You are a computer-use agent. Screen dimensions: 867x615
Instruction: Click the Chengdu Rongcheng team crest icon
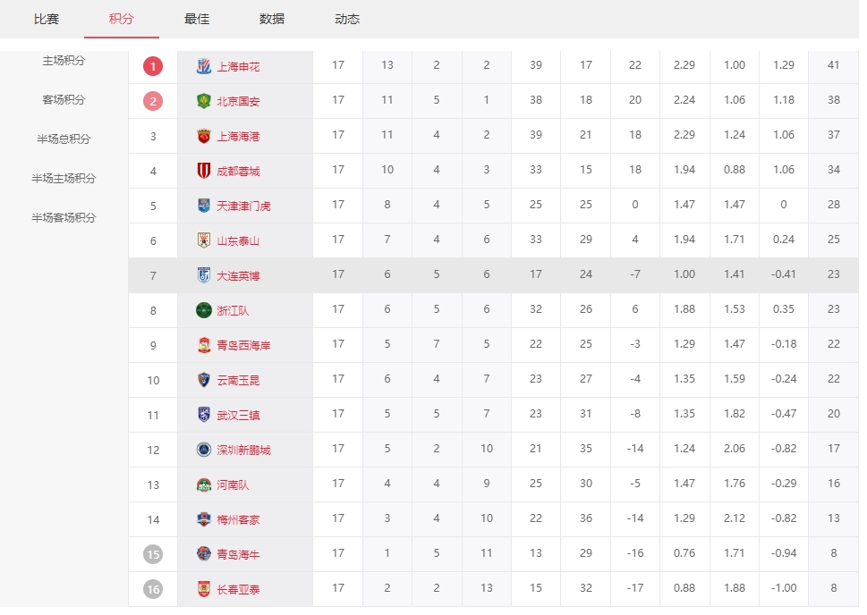coord(204,171)
